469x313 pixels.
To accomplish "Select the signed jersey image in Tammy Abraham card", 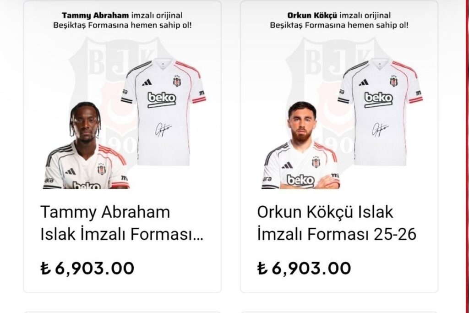I will pyautogui.click(x=164, y=112).
